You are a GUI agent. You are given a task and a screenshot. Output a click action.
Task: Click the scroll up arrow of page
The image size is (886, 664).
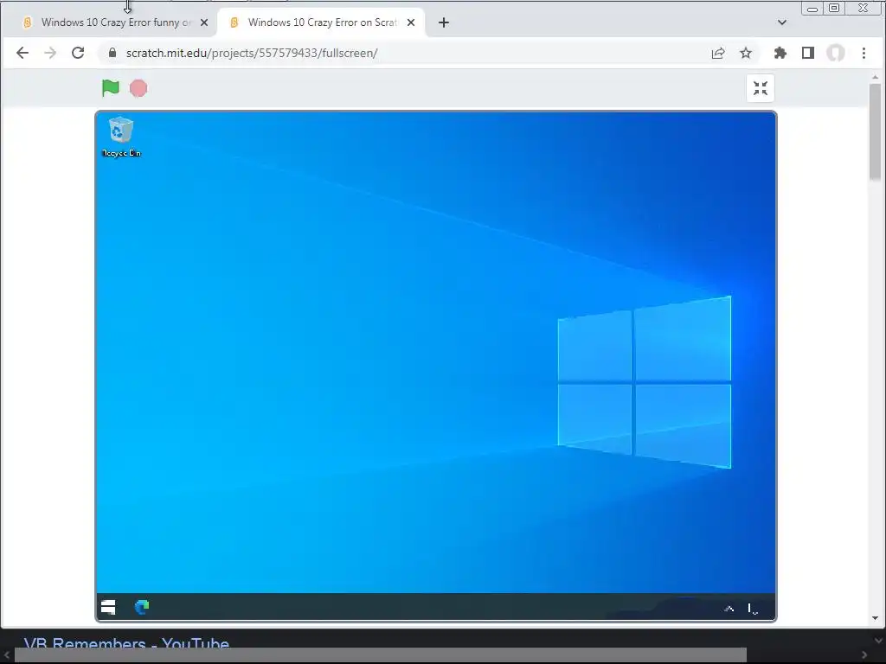(876, 77)
